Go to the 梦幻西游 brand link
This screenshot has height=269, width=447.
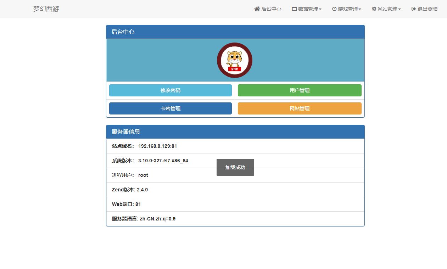(x=46, y=9)
